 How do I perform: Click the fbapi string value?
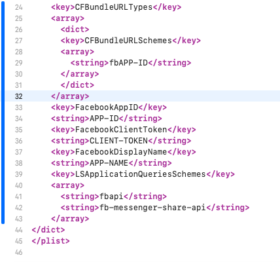pos(111,196)
